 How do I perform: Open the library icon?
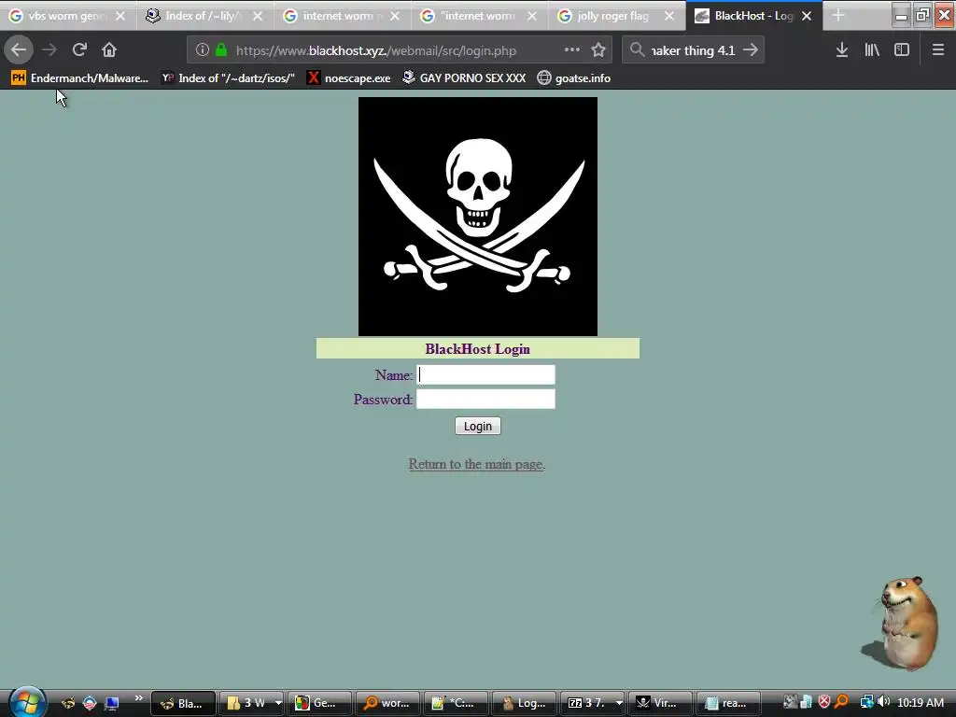(x=872, y=50)
